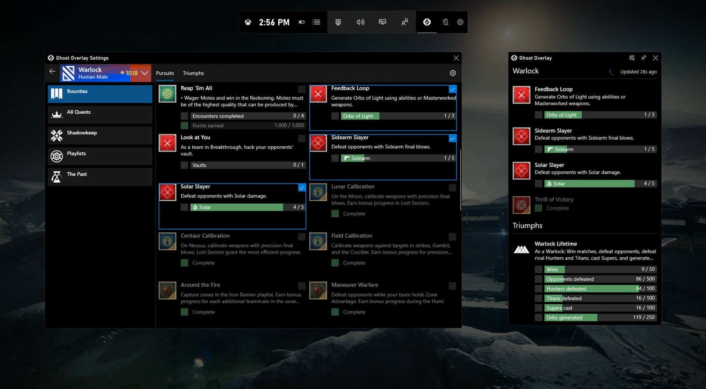Open Pursuits settings gear icon
Screen dimensions: 706x389
click(x=453, y=73)
